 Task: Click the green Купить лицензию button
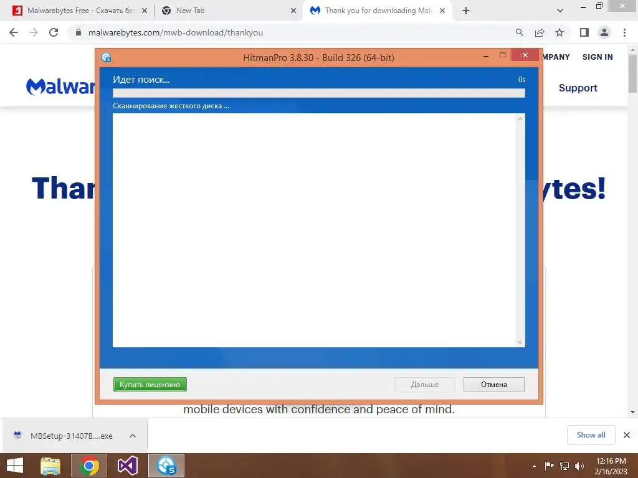pyautogui.click(x=150, y=385)
